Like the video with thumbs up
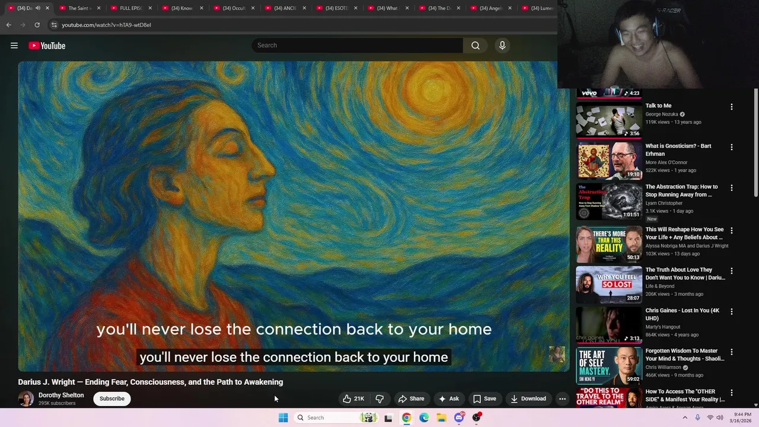 coord(353,399)
